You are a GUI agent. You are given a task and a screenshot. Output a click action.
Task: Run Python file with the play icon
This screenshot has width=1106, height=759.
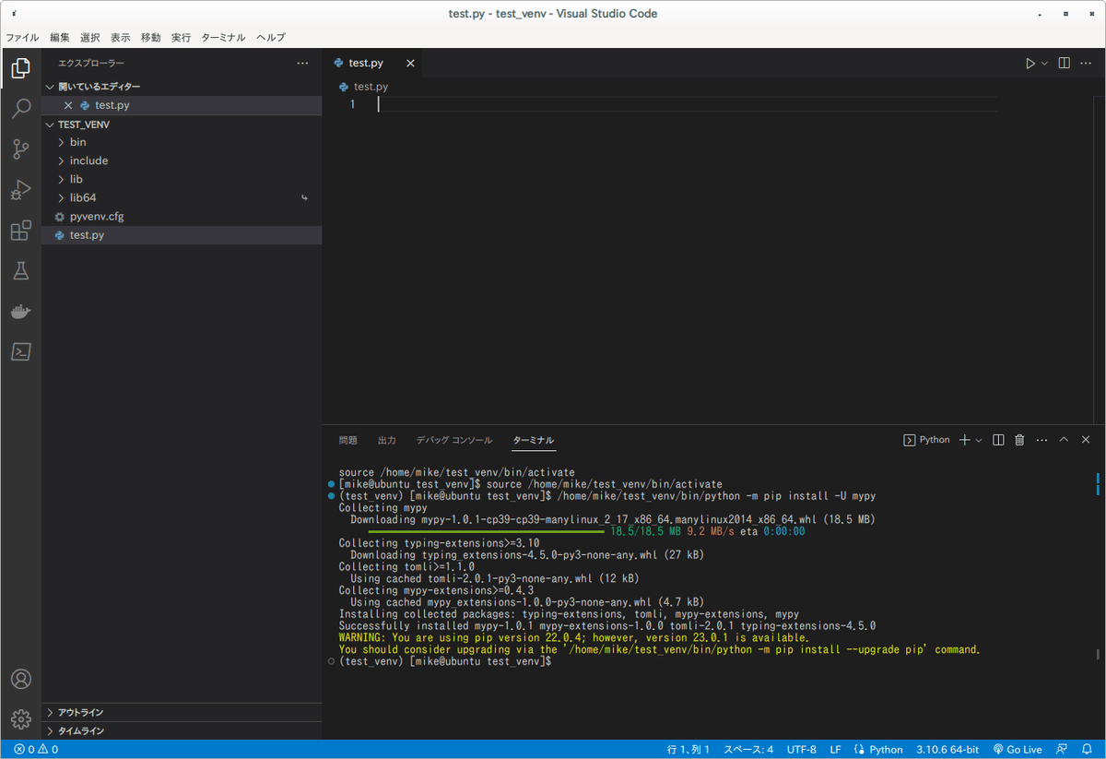tap(1030, 64)
